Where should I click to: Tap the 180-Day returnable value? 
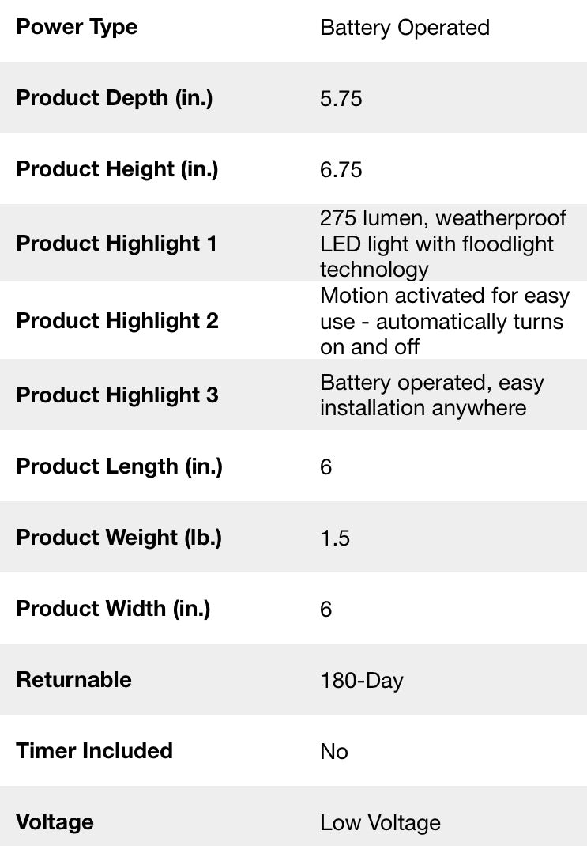(x=362, y=681)
